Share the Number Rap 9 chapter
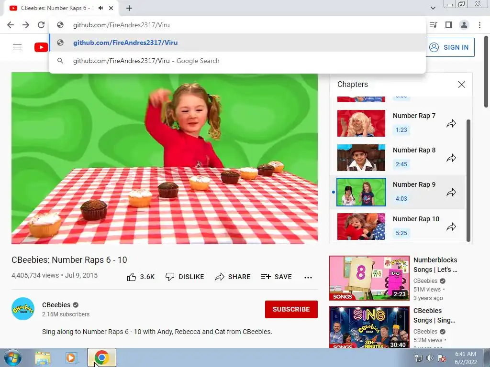The height and width of the screenshot is (367, 490). (451, 192)
